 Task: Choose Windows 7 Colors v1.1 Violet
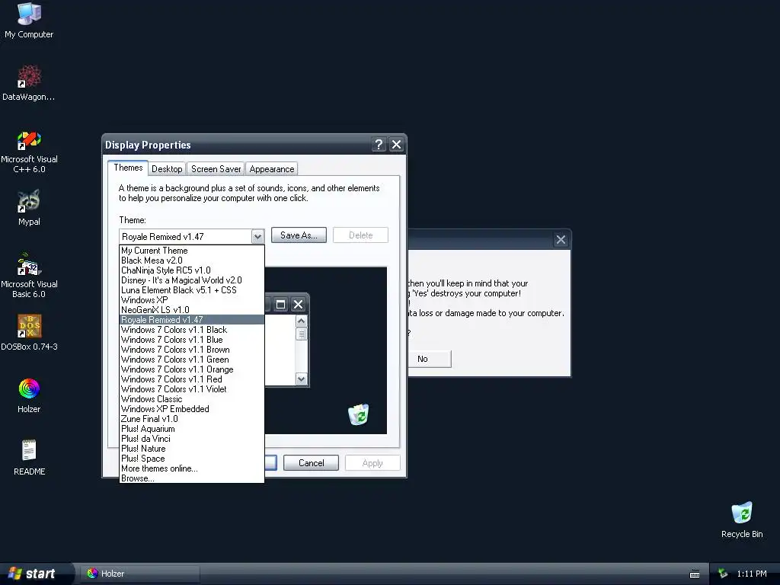point(191,389)
